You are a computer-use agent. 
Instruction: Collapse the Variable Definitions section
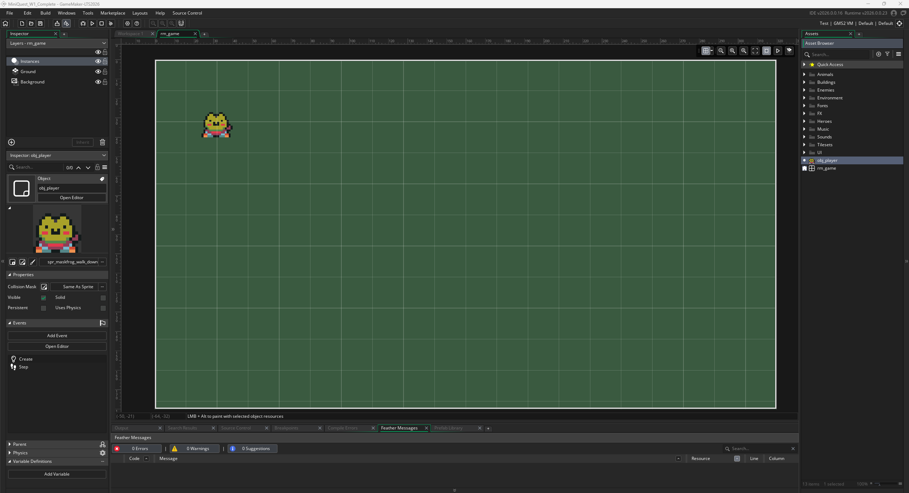click(10, 461)
